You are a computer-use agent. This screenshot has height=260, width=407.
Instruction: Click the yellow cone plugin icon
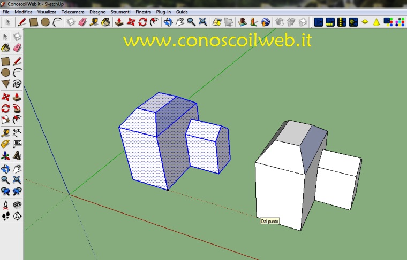[376, 22]
